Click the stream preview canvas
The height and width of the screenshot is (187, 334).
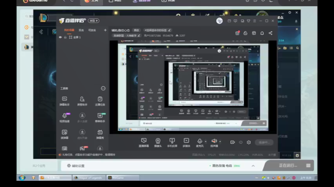pyautogui.click(x=193, y=87)
